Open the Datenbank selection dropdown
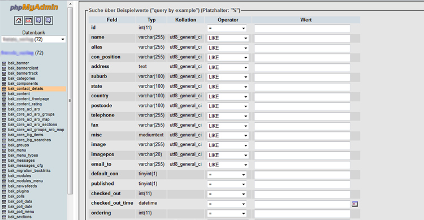The height and width of the screenshot is (220, 424). (33, 40)
